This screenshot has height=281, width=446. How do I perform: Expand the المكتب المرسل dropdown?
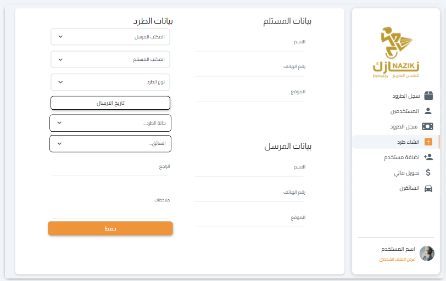coord(110,37)
